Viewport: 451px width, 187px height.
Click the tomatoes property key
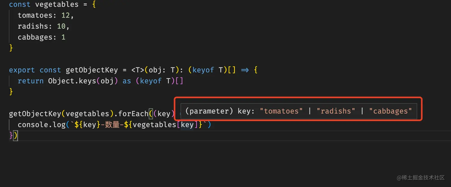point(35,15)
